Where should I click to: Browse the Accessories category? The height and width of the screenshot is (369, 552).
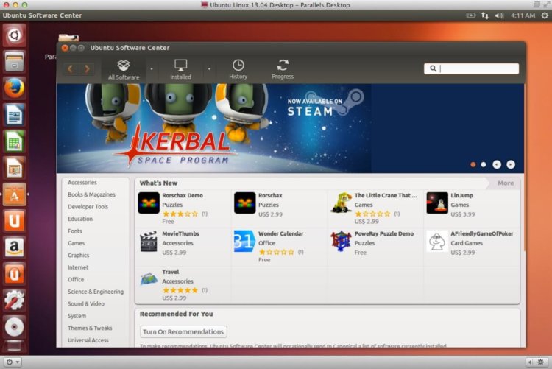[82, 182]
